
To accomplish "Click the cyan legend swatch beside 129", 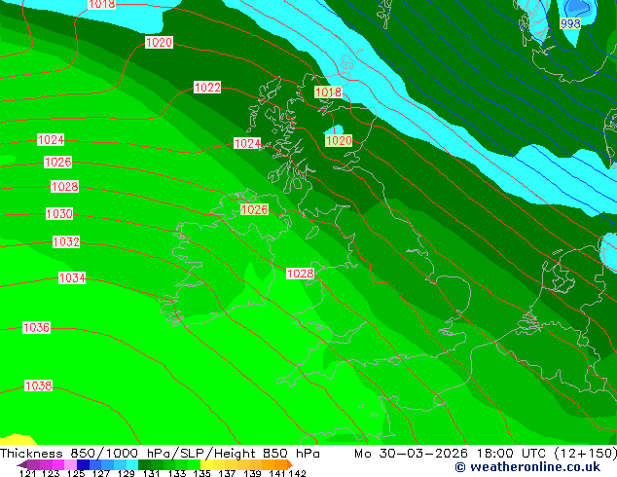I will click(132, 464).
